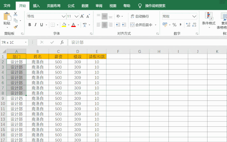The height and width of the screenshot is (142, 227).
Task: Apply the borders icon to cells
Action: [53, 25]
